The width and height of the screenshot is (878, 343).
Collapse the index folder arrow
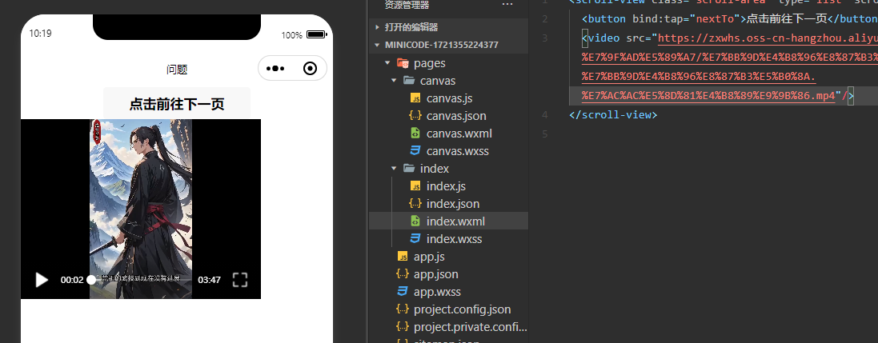click(394, 169)
